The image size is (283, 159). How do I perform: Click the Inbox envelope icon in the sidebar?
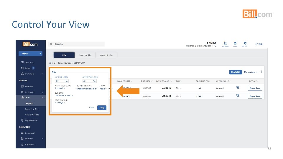22,68
